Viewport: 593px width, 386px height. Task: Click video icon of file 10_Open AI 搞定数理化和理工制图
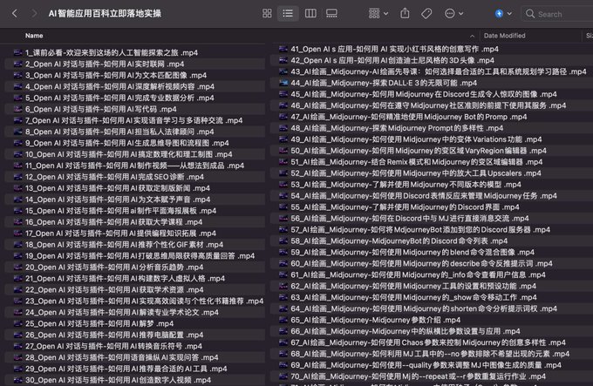point(17,154)
